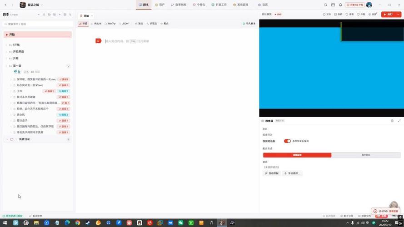
Task: Open the mail inbox icon
Action: point(333,5)
